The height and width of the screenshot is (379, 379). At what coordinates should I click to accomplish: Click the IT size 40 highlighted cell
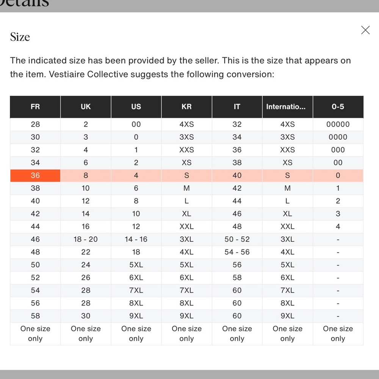coord(237,175)
